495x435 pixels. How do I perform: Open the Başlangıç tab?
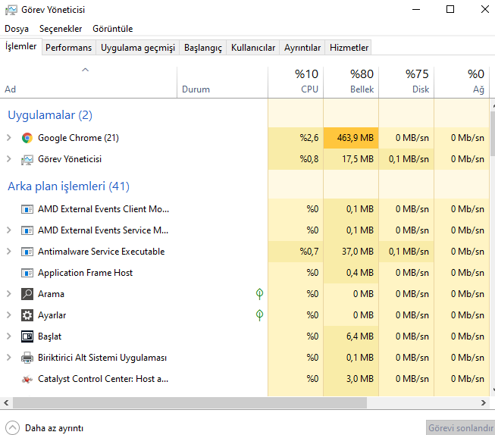[203, 48]
